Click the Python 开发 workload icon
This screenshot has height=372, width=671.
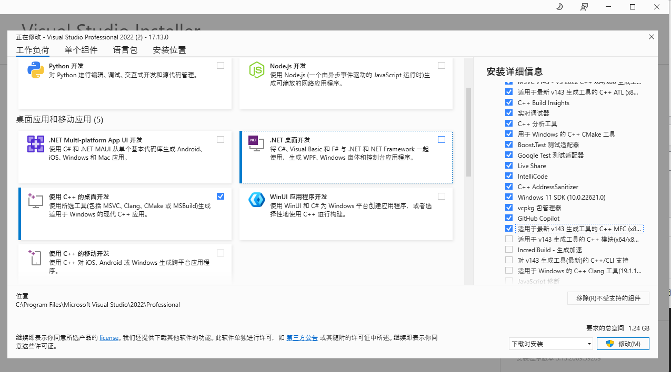click(35, 69)
